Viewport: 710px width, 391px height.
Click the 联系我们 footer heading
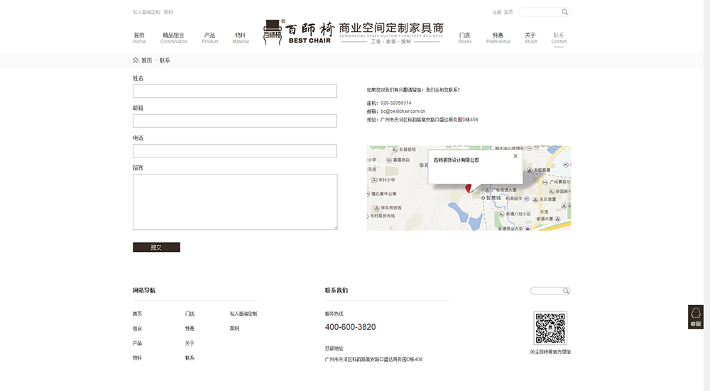[336, 290]
